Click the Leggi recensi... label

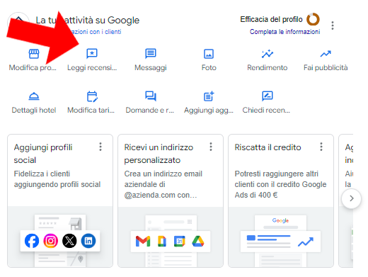pyautogui.click(x=92, y=68)
